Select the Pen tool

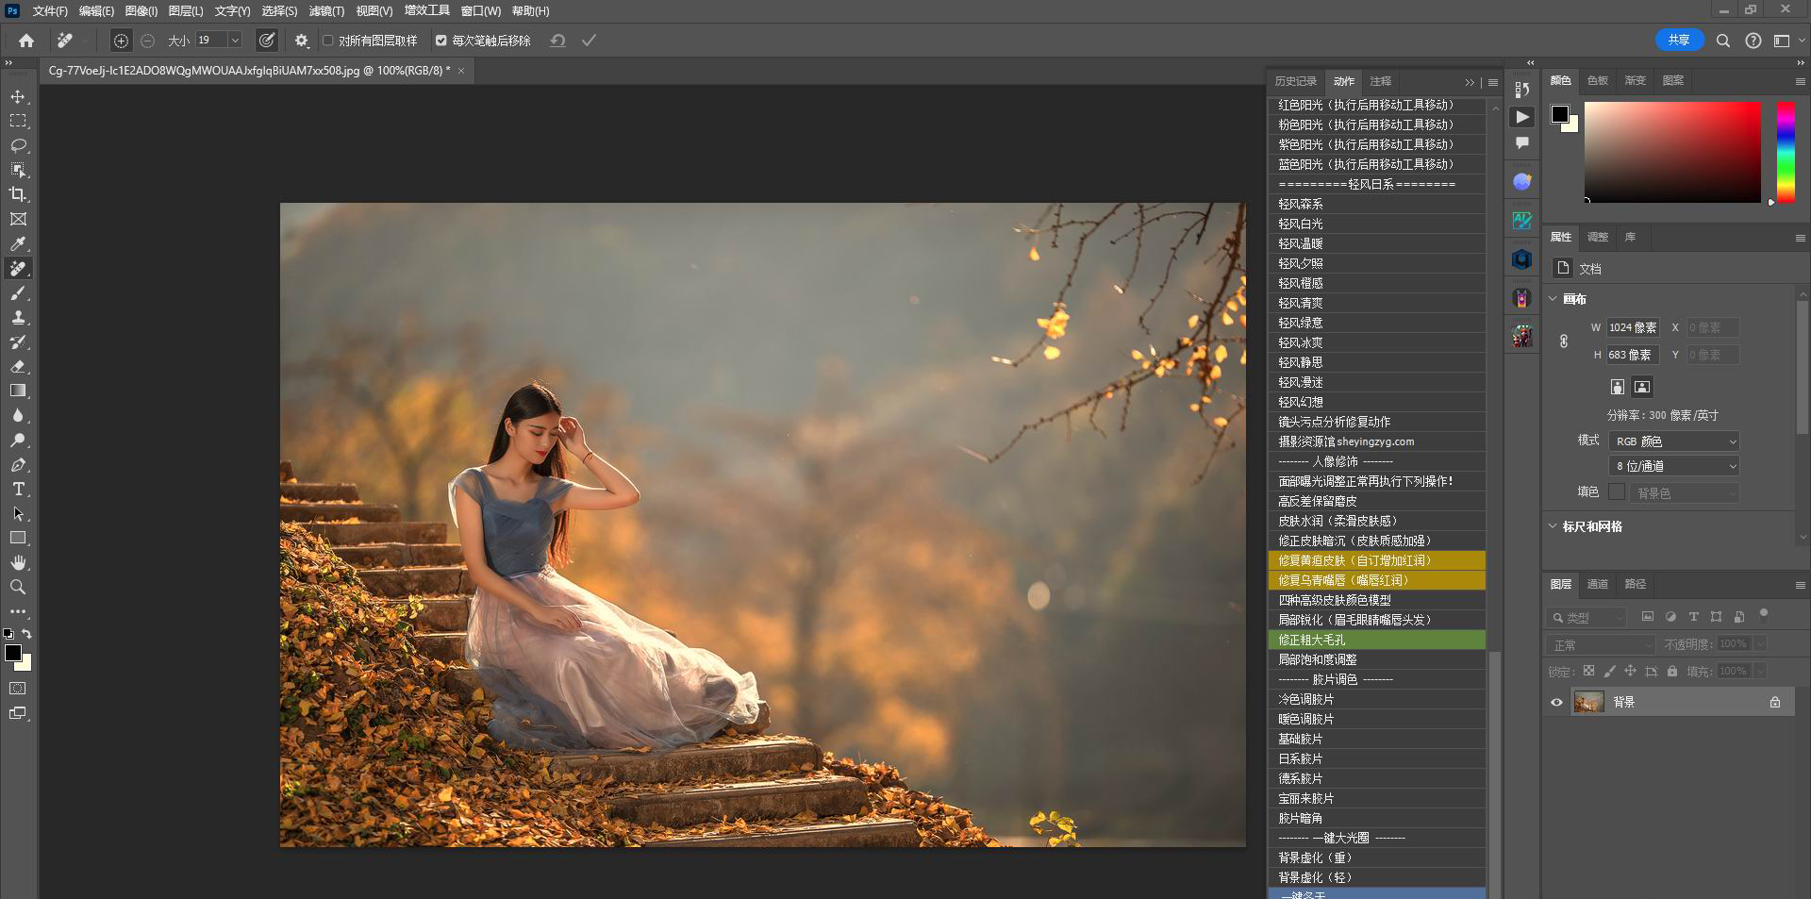18,465
